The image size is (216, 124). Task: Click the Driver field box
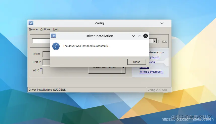(x=46, y=54)
